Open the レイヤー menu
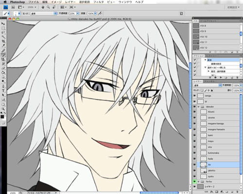This screenshot has height=194, width=243. pos(70,2)
